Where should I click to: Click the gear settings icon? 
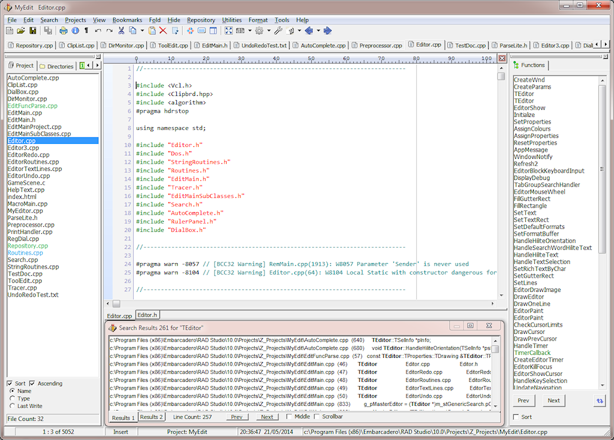pyautogui.click(x=259, y=31)
